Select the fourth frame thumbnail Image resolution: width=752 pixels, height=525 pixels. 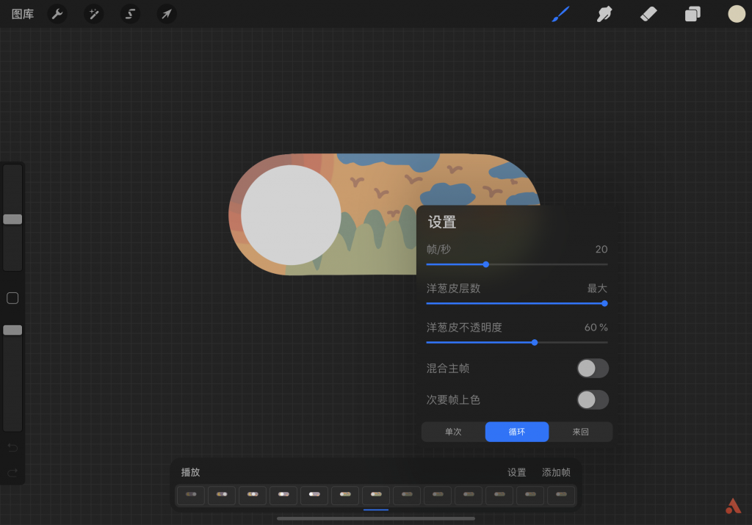click(283, 496)
